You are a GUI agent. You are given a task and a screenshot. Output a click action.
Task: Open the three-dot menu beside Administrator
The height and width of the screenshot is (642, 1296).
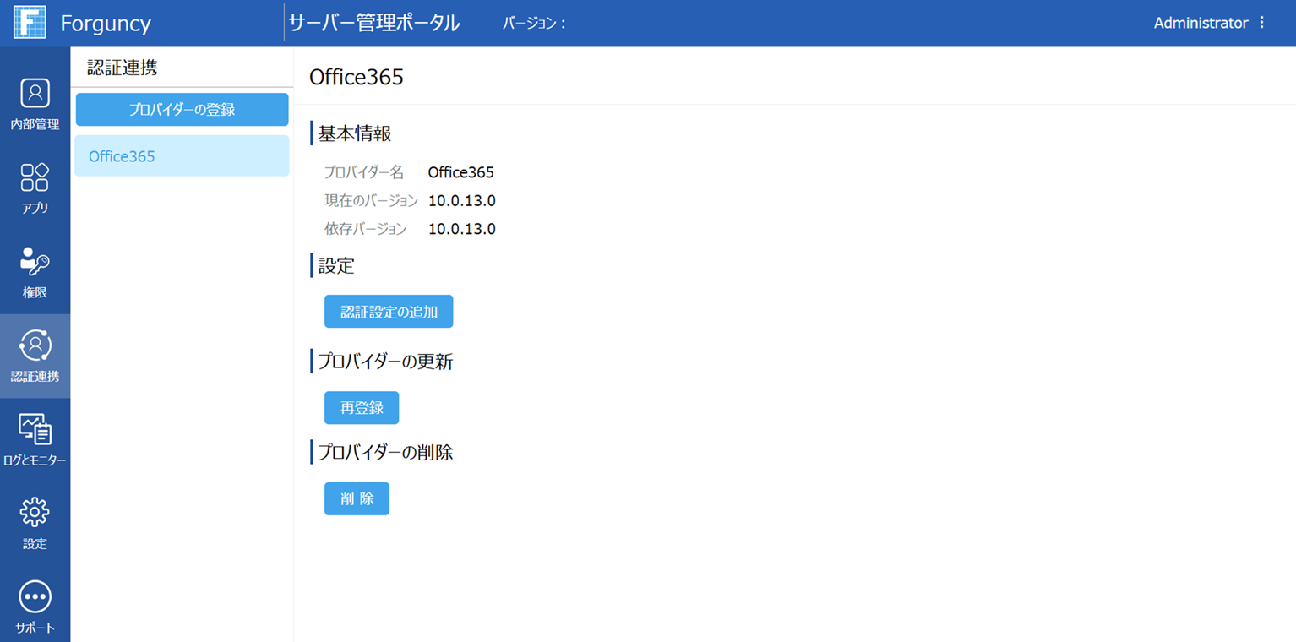pos(1262,23)
